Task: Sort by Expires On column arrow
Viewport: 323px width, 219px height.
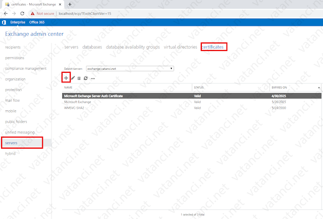Action: point(319,87)
